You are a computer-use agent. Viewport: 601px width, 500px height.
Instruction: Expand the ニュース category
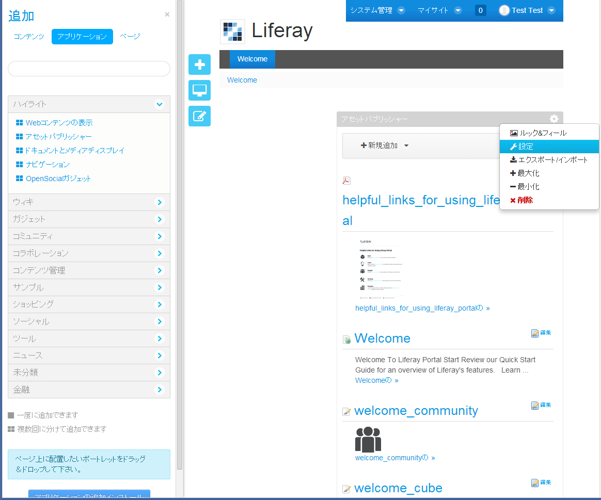point(89,356)
